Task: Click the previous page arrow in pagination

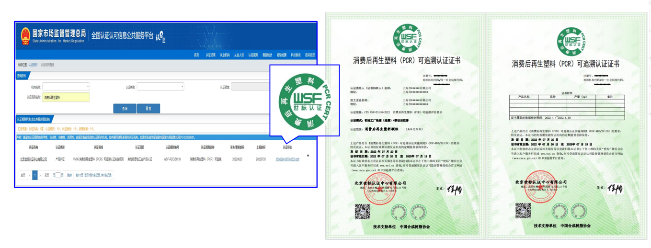Action: [x=29, y=175]
